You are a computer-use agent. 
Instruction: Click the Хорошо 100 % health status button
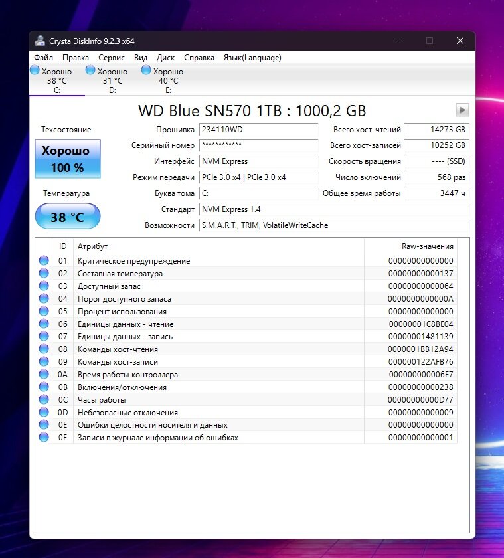tap(68, 159)
